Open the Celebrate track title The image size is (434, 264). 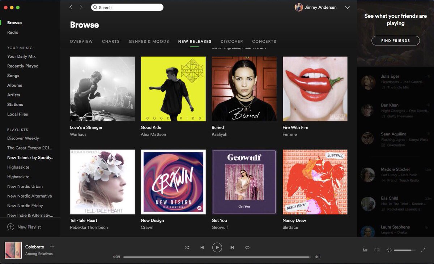[35, 247]
